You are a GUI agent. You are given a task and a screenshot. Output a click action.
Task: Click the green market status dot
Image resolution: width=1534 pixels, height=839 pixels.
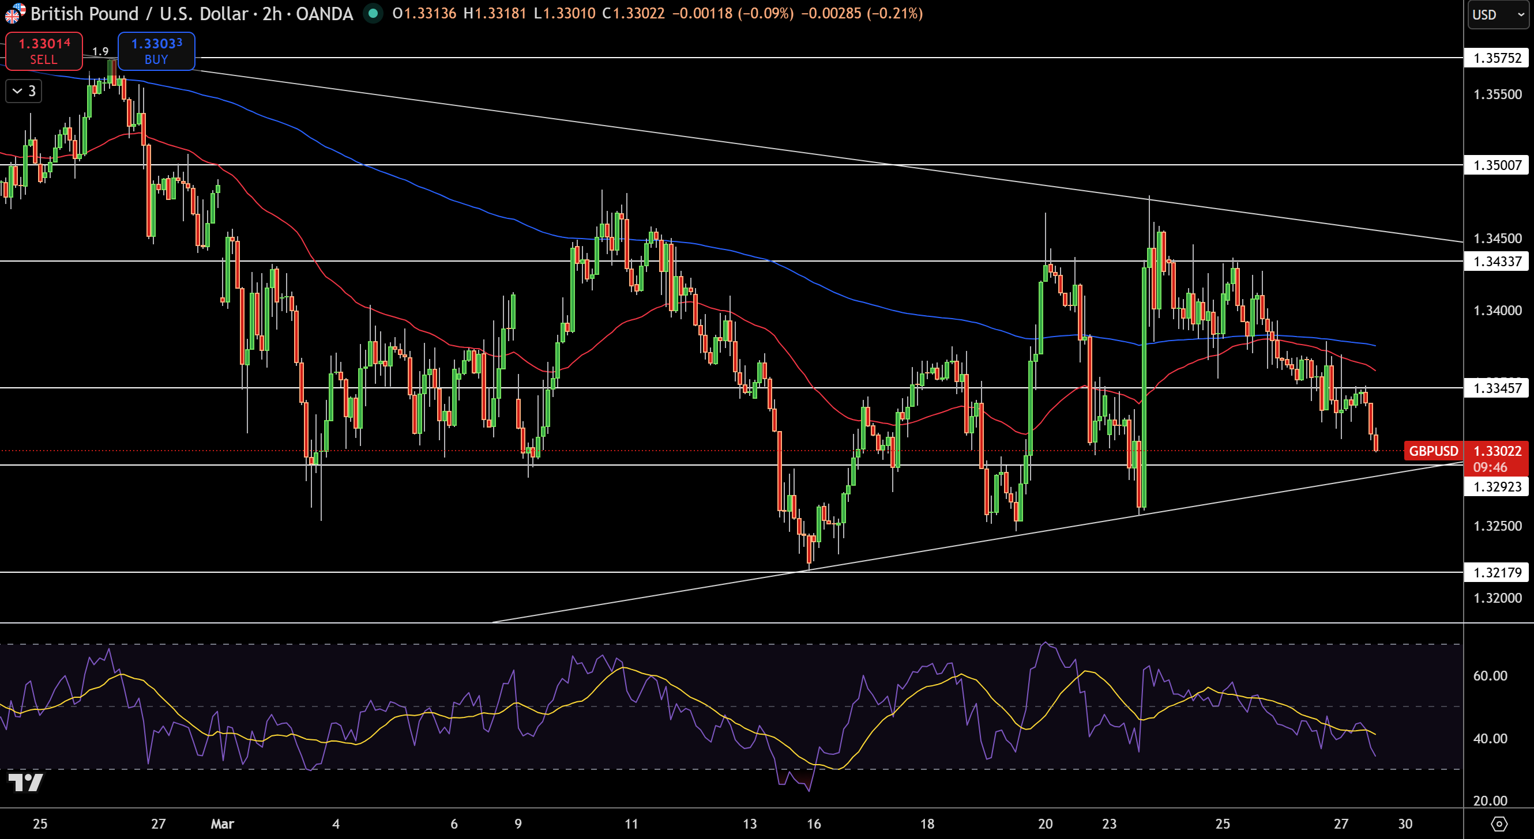click(373, 13)
